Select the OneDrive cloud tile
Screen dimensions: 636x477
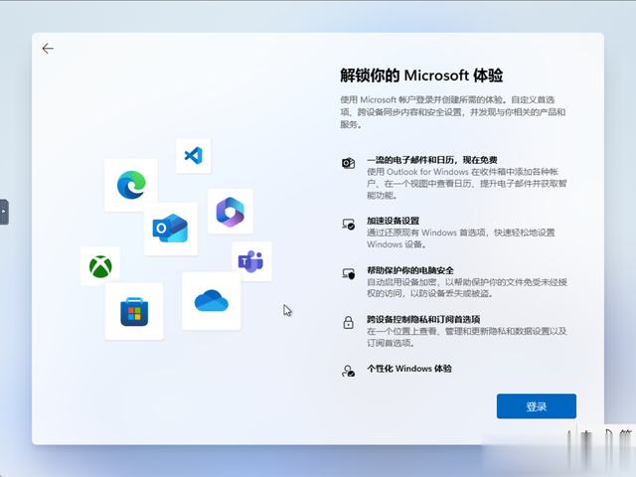tap(212, 301)
